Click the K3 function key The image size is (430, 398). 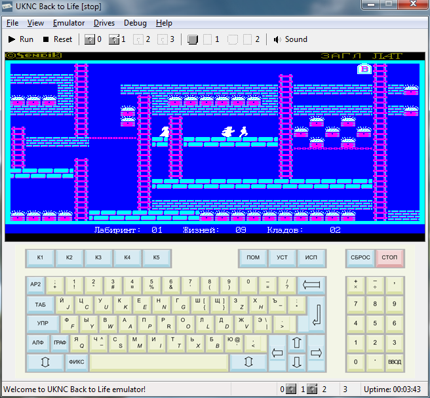point(98,258)
